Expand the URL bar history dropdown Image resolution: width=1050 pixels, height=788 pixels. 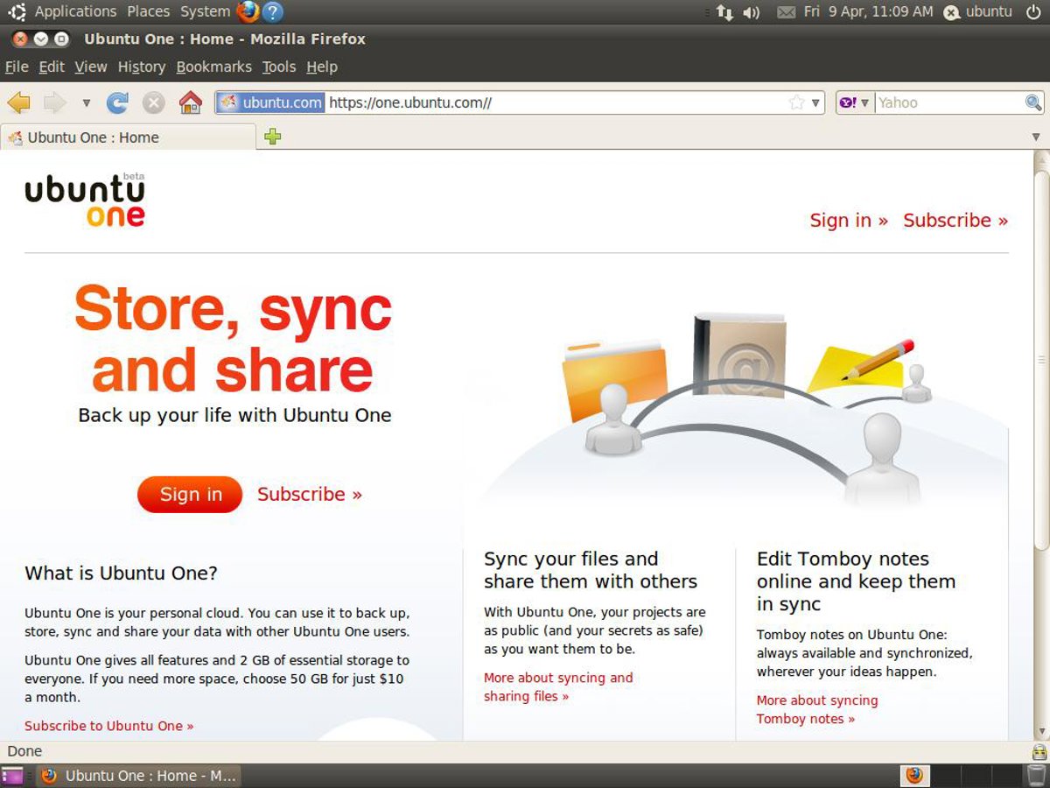(x=815, y=103)
